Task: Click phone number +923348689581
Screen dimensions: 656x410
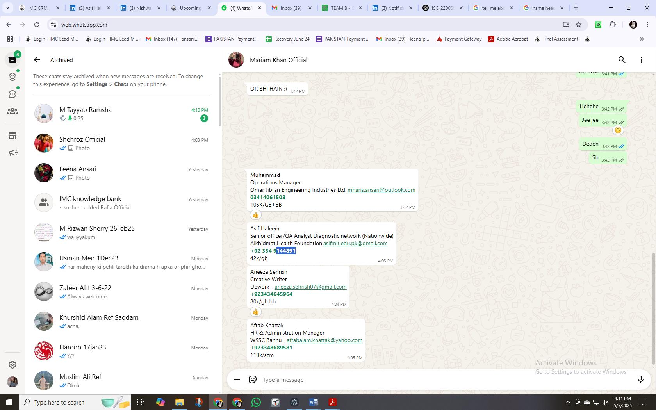Action: tap(271, 348)
